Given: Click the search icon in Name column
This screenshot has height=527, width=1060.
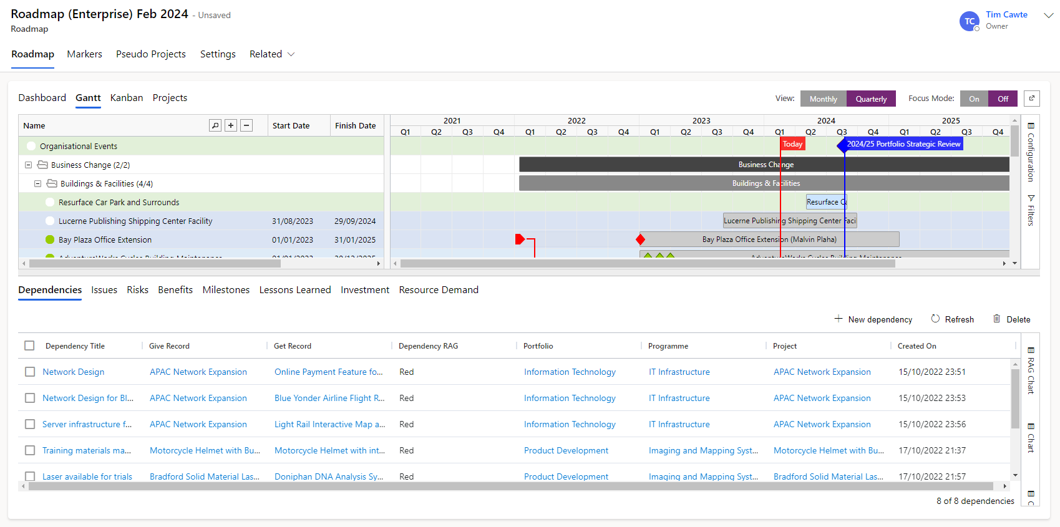Looking at the screenshot, I should click(215, 125).
